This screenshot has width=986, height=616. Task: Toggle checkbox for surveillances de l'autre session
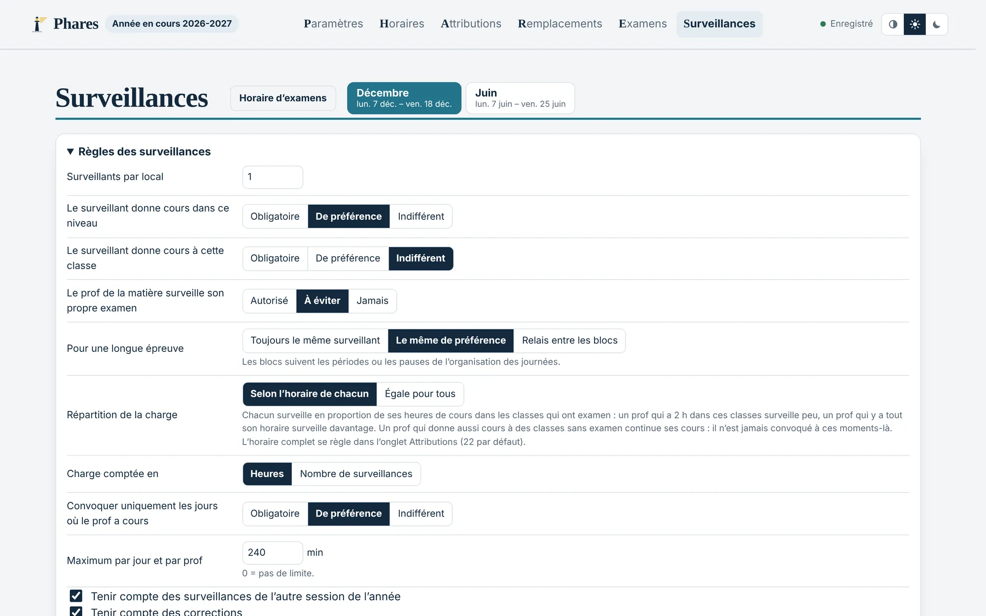point(76,596)
